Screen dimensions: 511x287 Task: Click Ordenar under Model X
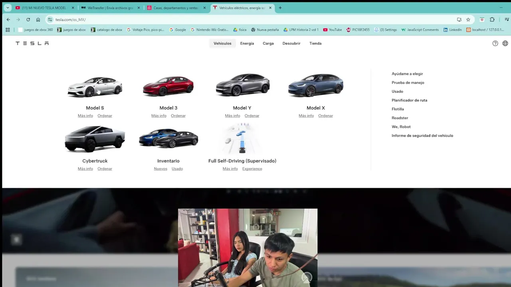tap(325, 116)
